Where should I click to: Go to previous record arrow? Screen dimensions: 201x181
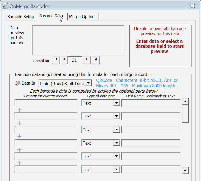pos(64,60)
